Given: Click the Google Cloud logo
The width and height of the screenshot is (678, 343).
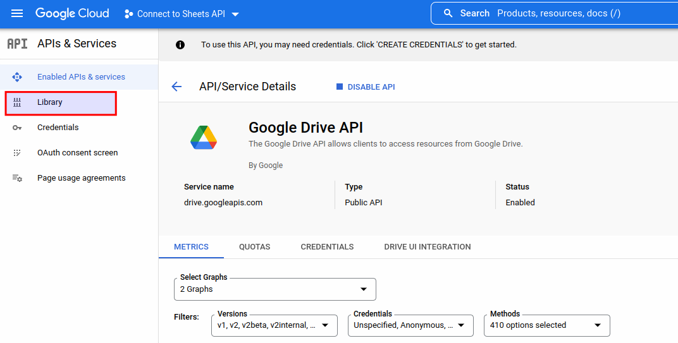Looking at the screenshot, I should [x=72, y=13].
